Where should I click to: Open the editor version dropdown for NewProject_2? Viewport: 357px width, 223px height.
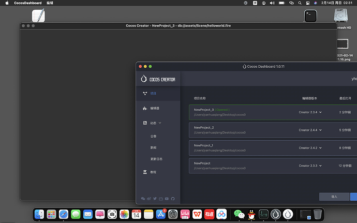310,130
